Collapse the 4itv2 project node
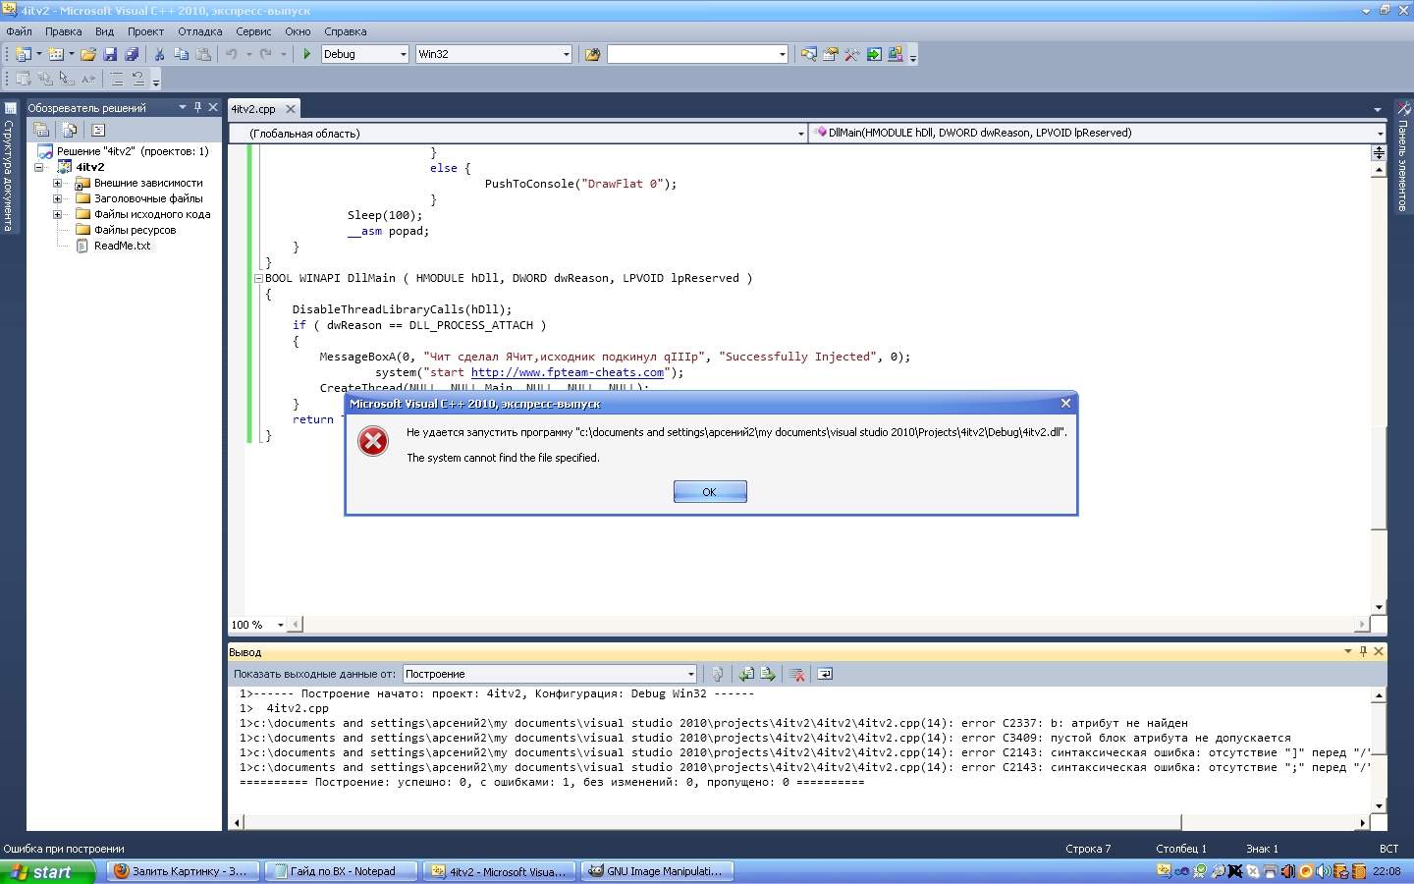The width and height of the screenshot is (1414, 884). (39, 167)
